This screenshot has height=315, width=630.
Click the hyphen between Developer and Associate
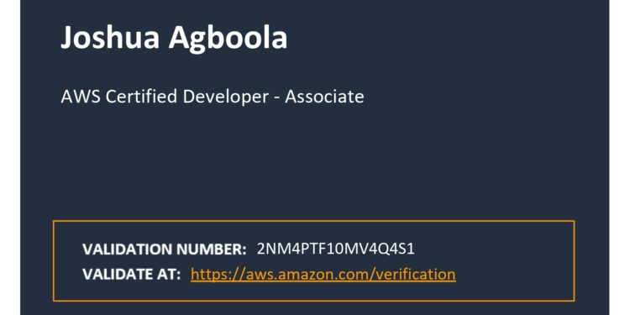click(277, 98)
